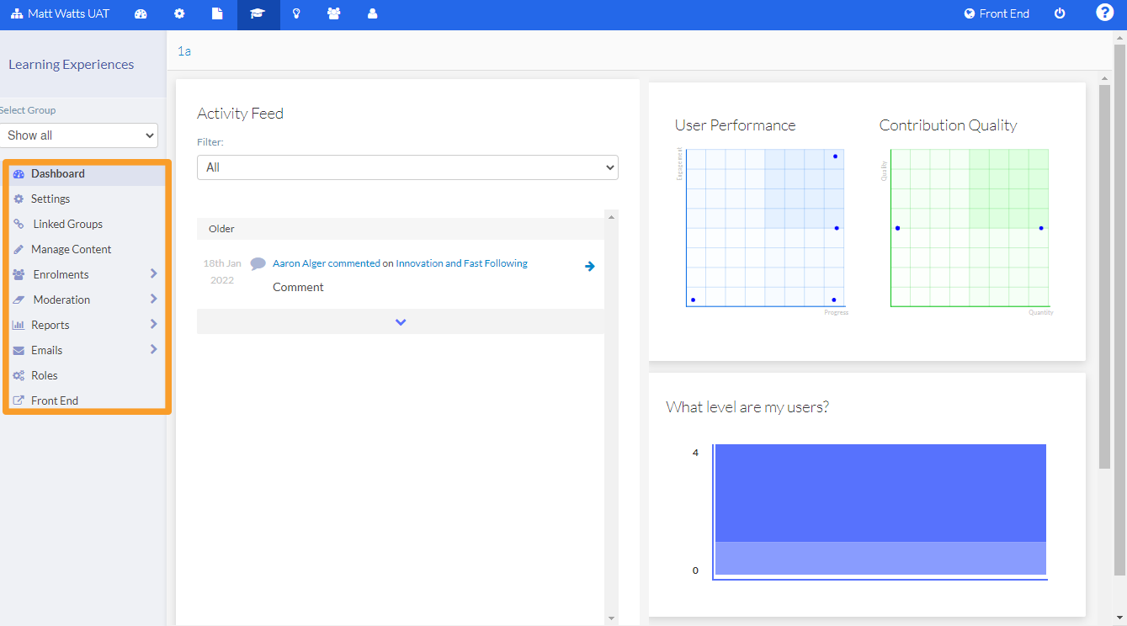The width and height of the screenshot is (1127, 626).
Task: Click the blue arrow beside Aaron Alger's comment
Action: [x=589, y=266]
